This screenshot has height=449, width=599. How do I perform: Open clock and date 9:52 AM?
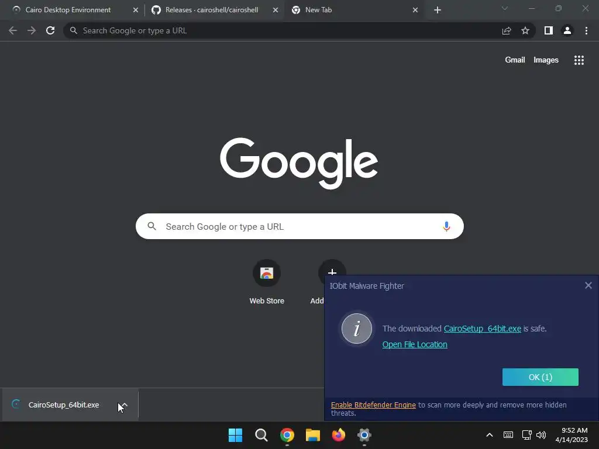(x=572, y=435)
